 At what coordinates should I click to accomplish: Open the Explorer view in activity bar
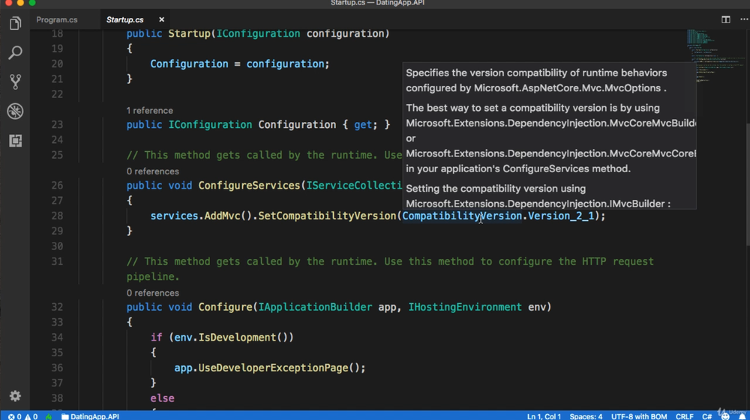tap(15, 23)
